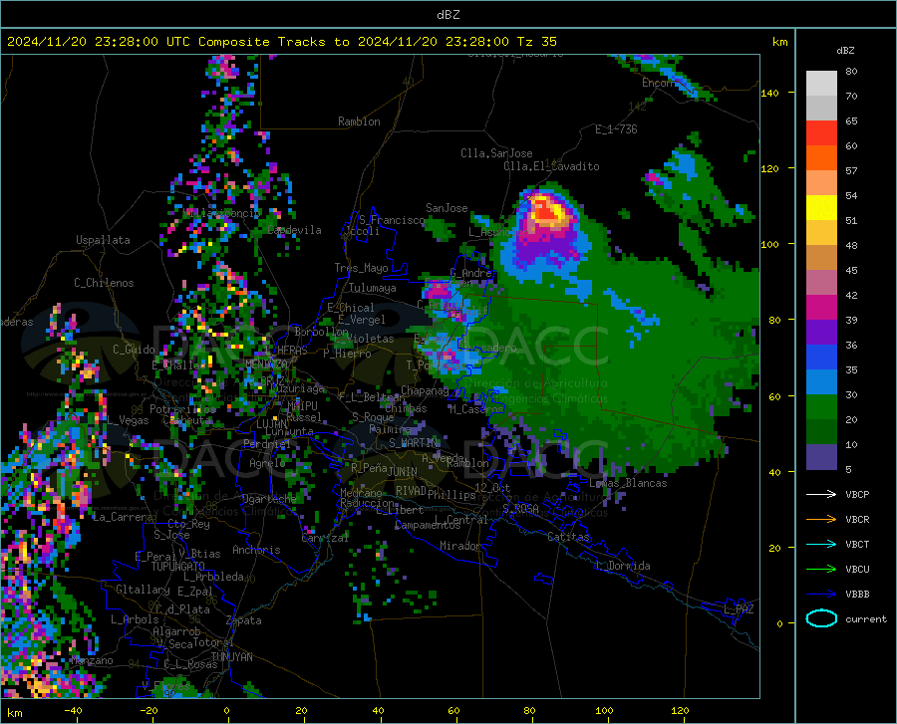The image size is (897, 724).
Task: Click the cyan 'current' ellipse legend symbol
Action: click(821, 618)
